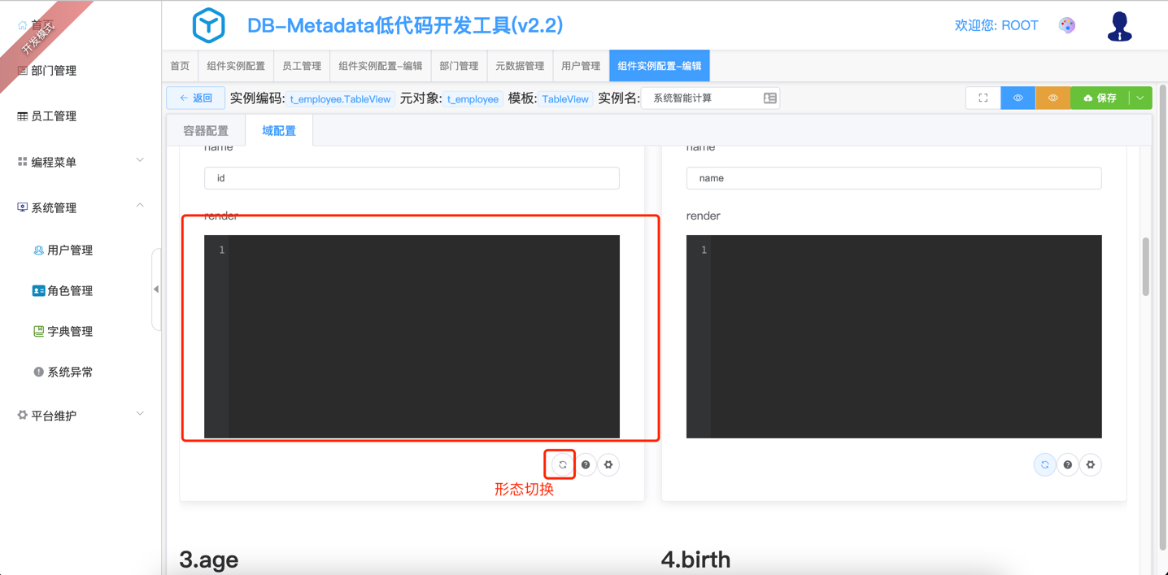Click the 返回 back button
The height and width of the screenshot is (575, 1168).
[196, 98]
